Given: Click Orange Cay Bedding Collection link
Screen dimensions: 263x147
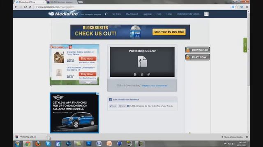Looking at the screenshot, I should pyautogui.click(x=80, y=53).
